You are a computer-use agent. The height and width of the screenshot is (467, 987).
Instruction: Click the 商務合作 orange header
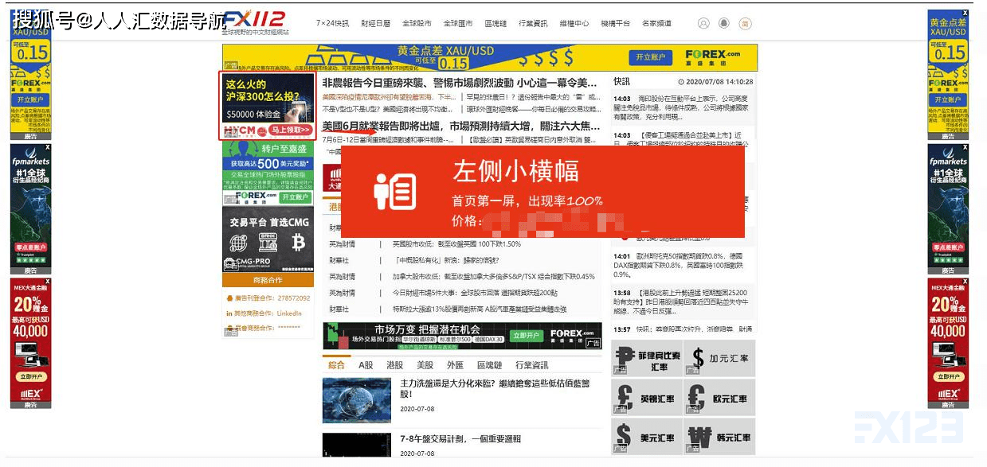tap(268, 280)
